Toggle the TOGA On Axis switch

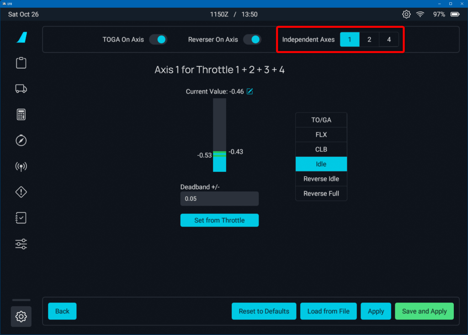tap(158, 40)
